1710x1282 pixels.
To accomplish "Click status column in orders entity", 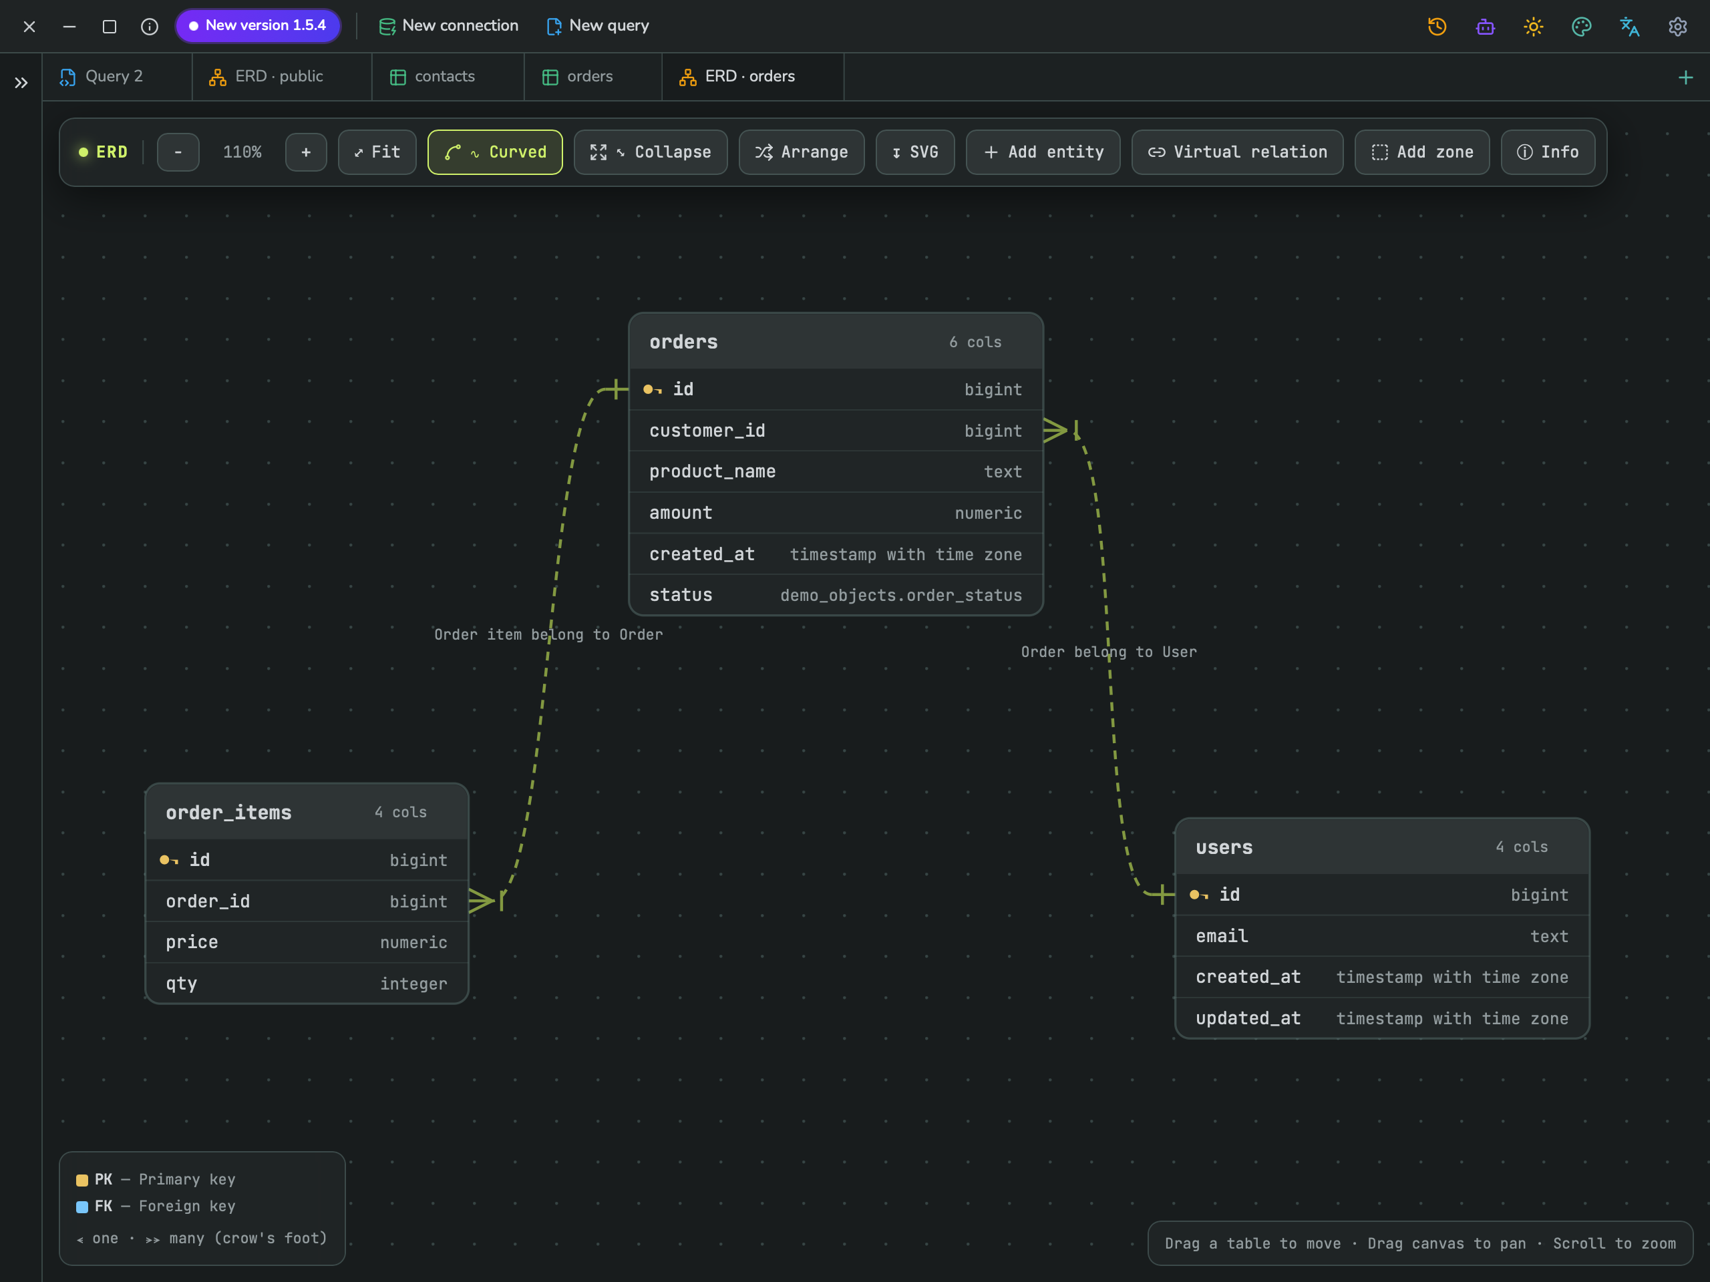I will coord(836,595).
